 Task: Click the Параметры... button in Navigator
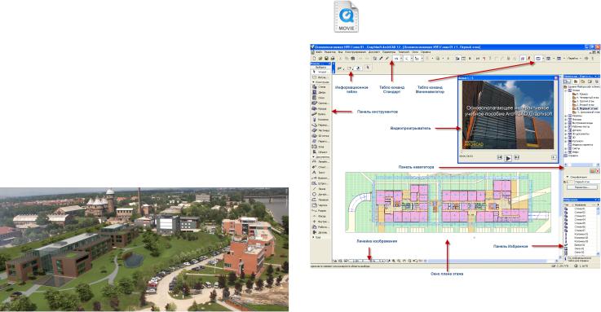click(x=582, y=187)
